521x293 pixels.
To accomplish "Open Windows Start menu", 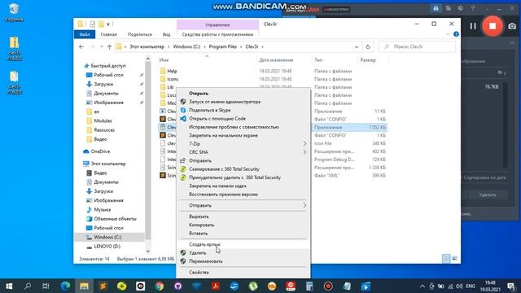I will click(x=9, y=286).
